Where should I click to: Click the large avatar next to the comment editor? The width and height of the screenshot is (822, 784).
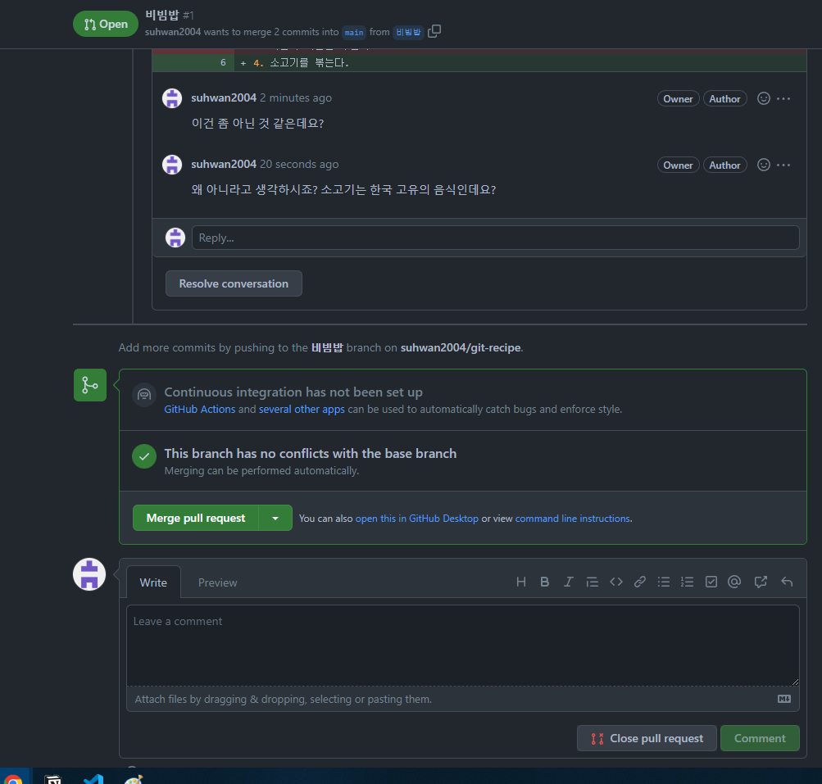(89, 574)
